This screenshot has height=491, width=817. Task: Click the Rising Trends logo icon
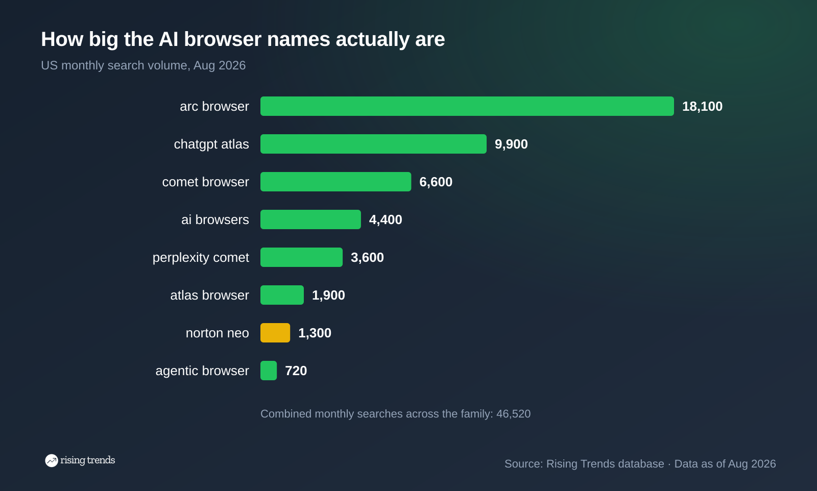point(52,460)
